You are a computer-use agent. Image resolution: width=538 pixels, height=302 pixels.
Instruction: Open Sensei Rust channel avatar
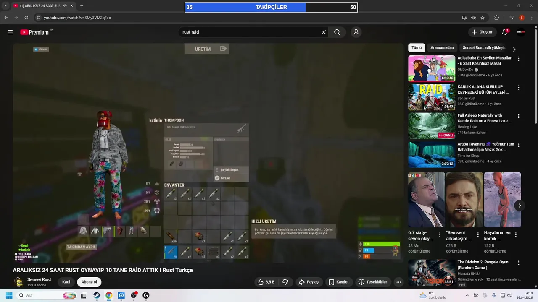point(18,282)
